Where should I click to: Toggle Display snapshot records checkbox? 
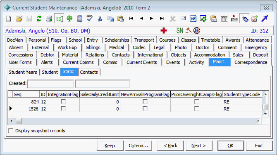[11, 131]
